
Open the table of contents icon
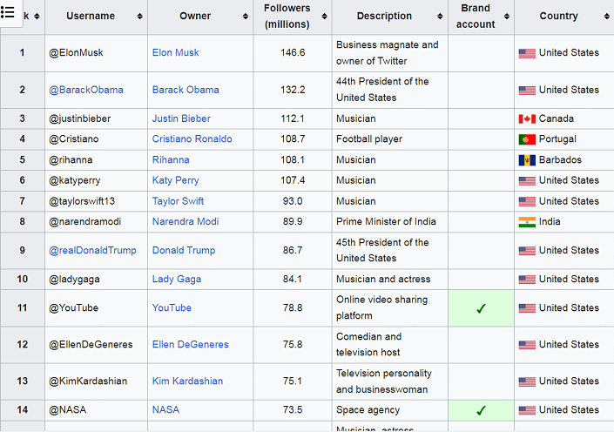point(8,12)
